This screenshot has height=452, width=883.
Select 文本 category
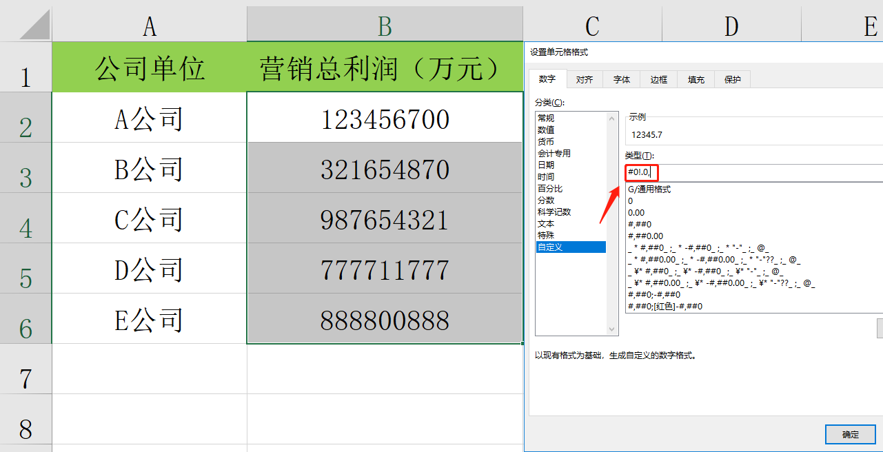point(571,223)
